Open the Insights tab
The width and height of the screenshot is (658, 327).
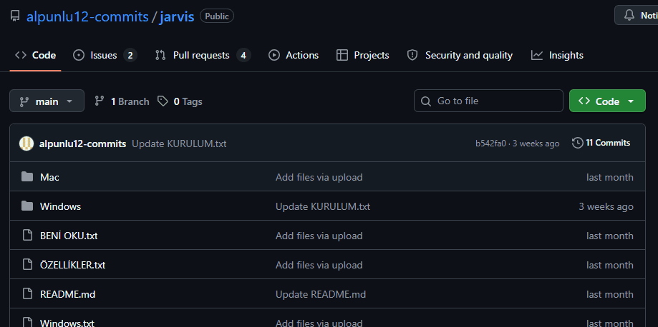click(557, 55)
